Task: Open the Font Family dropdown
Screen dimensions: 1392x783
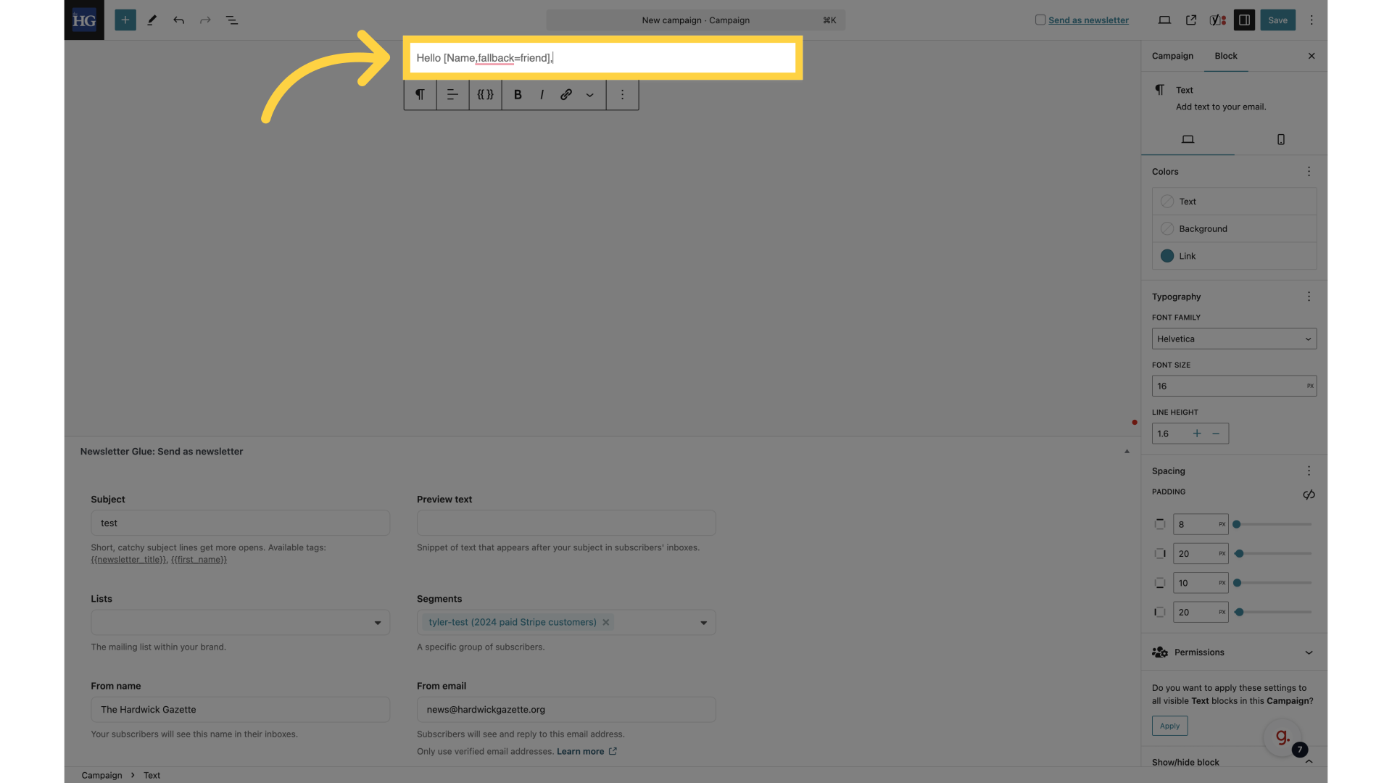Action: click(1233, 339)
